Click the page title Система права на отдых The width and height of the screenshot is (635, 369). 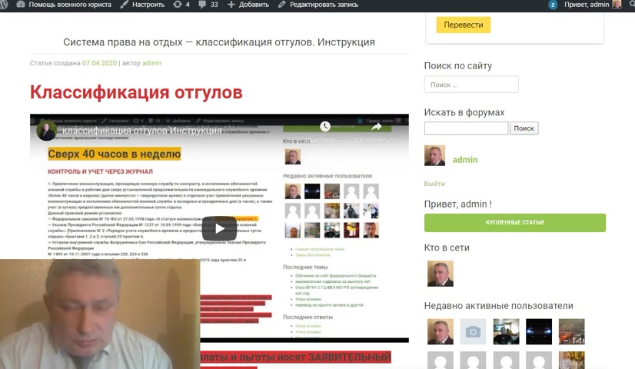click(x=219, y=42)
